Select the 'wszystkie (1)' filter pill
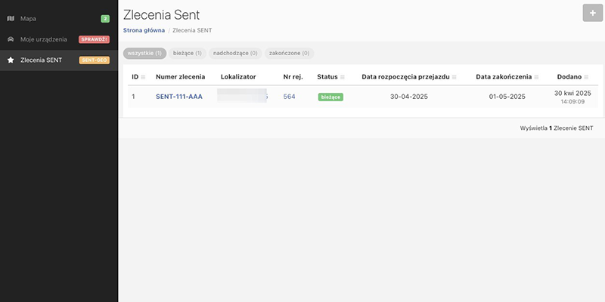 [144, 54]
